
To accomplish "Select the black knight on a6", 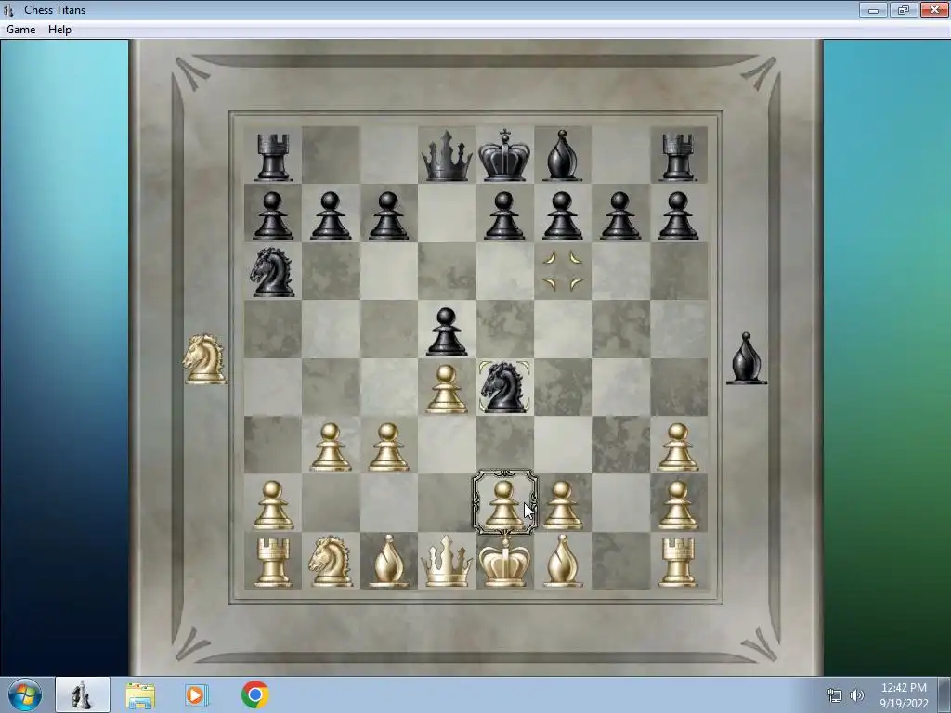I will pos(272,271).
